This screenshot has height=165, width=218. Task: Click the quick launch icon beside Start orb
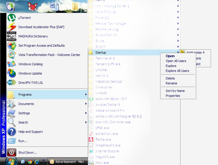pos(23,162)
